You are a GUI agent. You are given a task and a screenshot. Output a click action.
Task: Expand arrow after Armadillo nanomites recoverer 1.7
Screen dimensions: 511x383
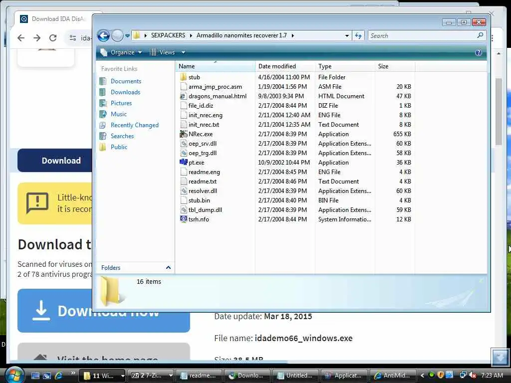click(x=292, y=35)
